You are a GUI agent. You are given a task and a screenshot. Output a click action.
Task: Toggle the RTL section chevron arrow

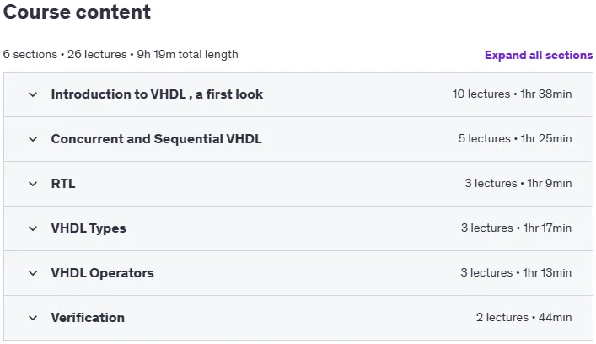[x=33, y=184]
